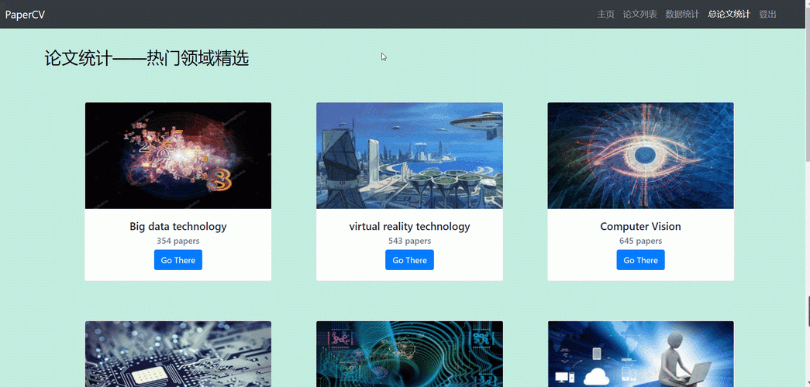Click the futuristic city virtual reality image
Image resolution: width=810 pixels, height=387 pixels.
[409, 156]
